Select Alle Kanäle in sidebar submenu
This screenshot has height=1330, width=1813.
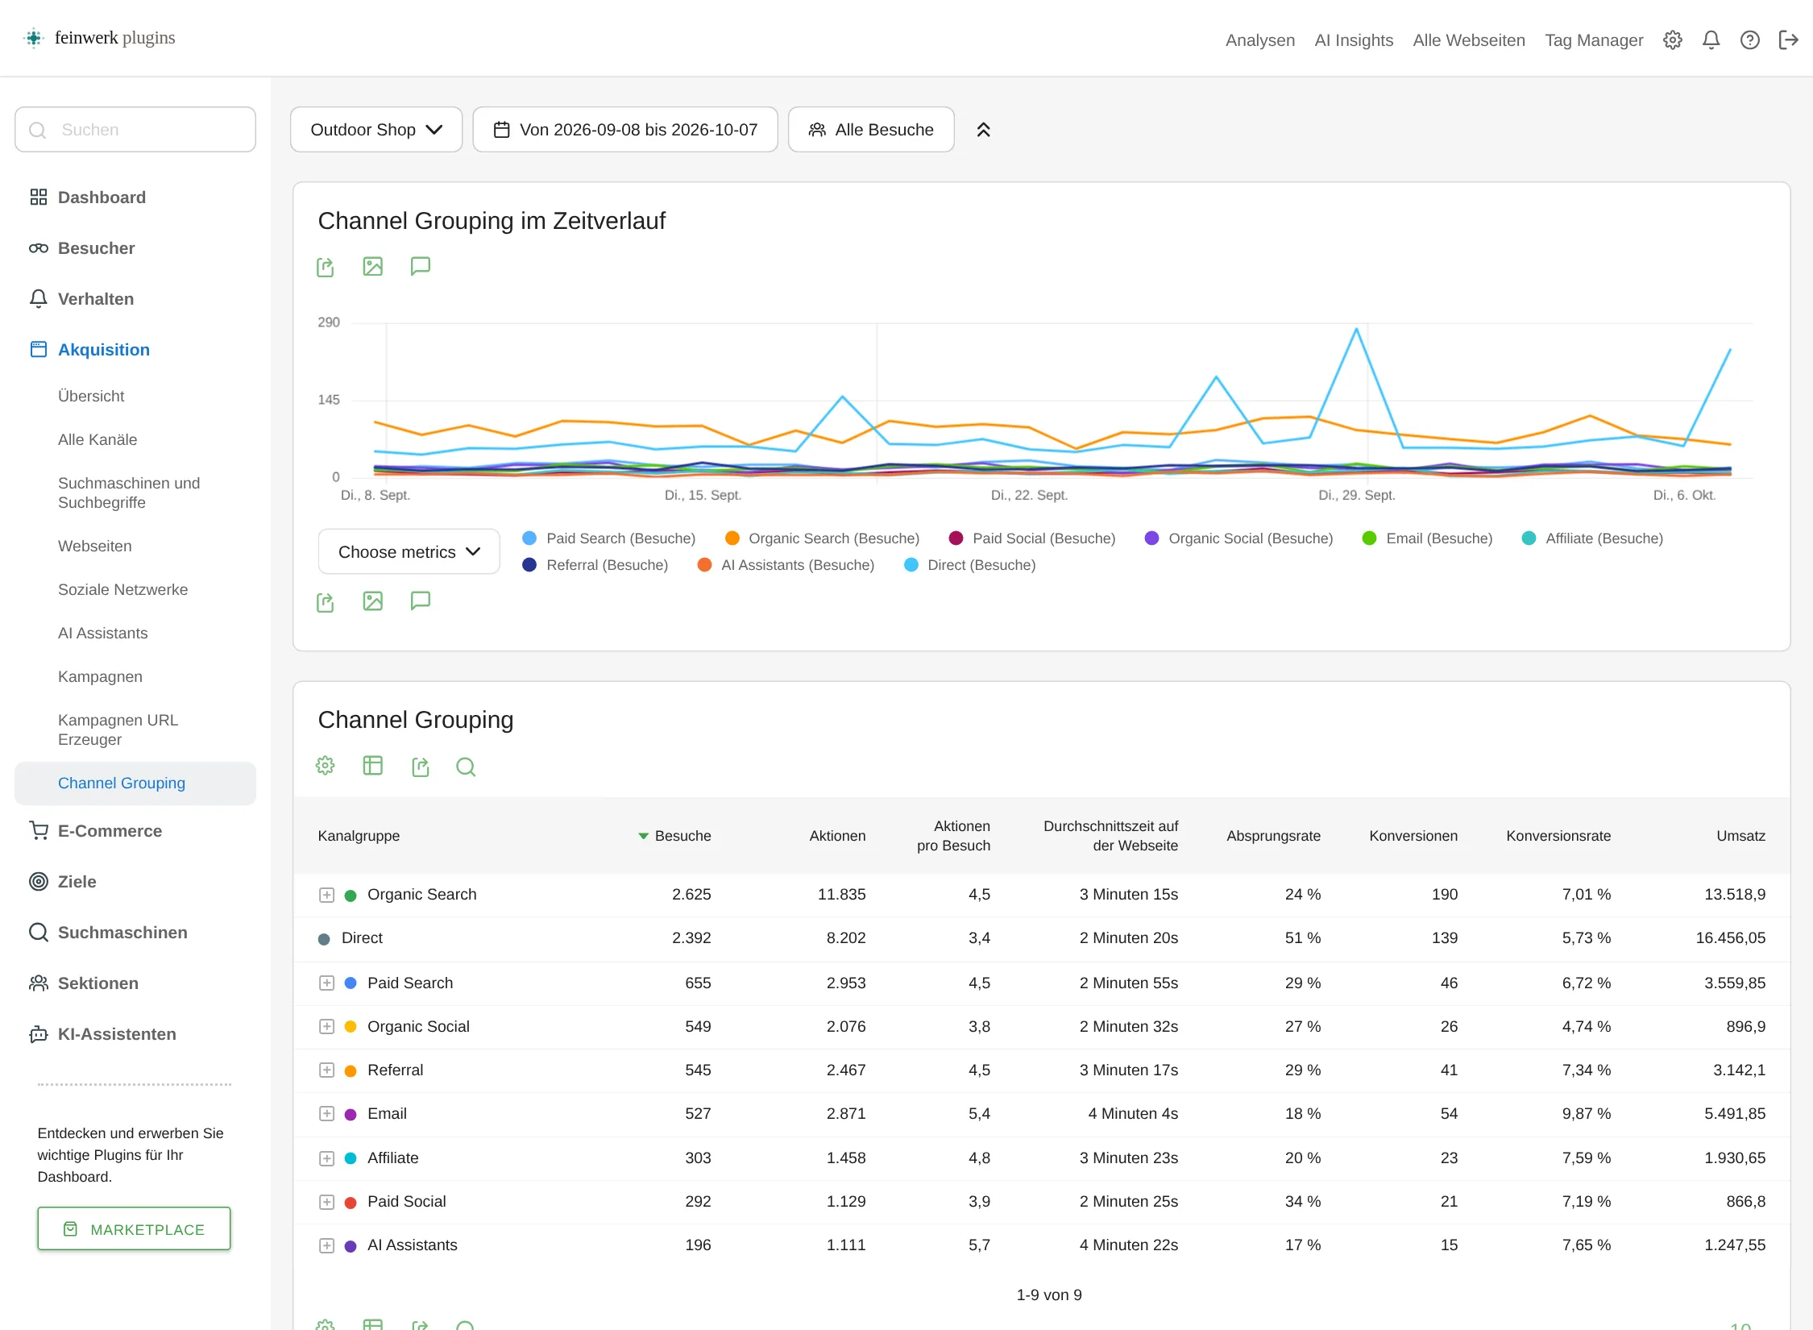(97, 440)
